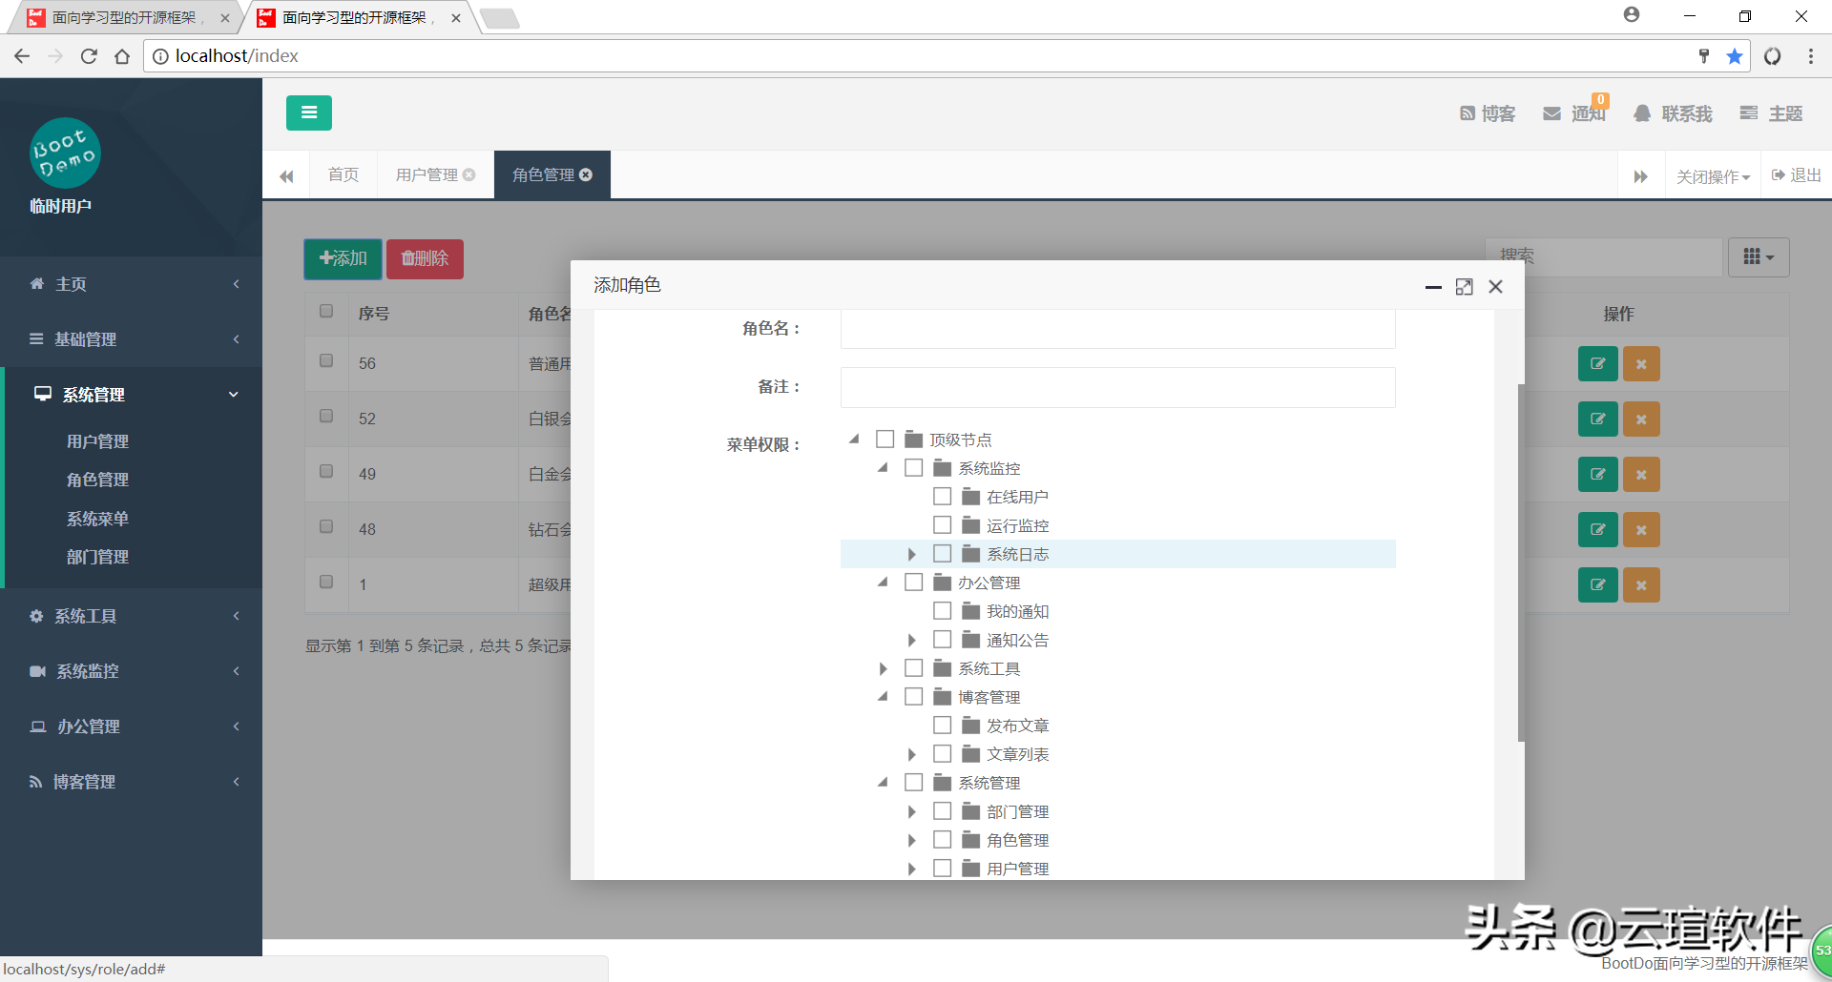Expand the 文章列表 tree node
Screen dimensions: 1832x982
911,754
